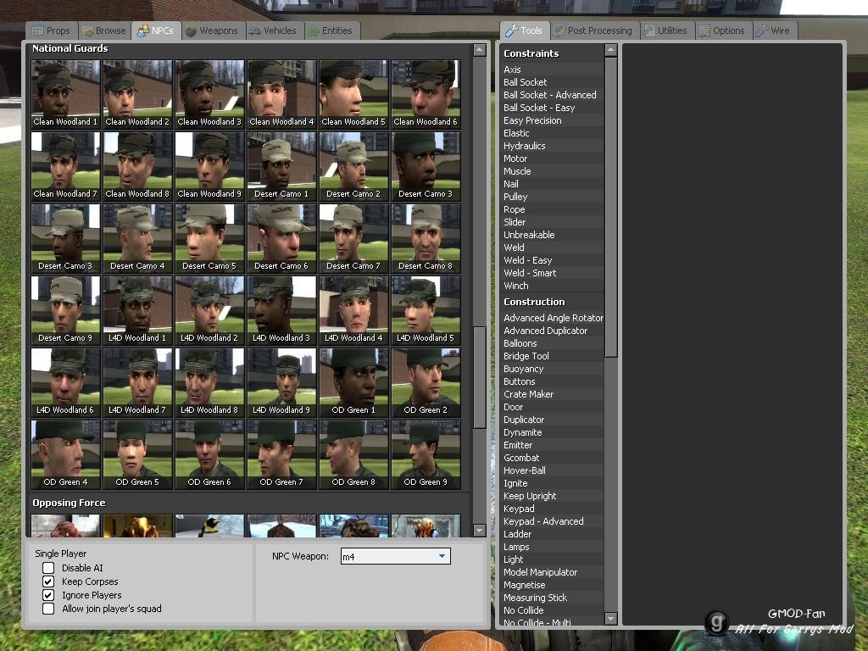Choose the Keypad - Advanced tool
868x651 pixels.
point(553,521)
